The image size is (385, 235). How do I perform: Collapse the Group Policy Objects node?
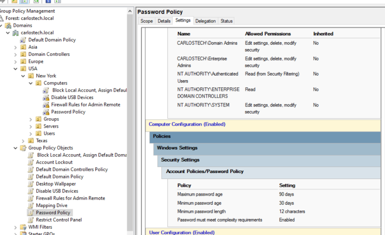(15, 148)
